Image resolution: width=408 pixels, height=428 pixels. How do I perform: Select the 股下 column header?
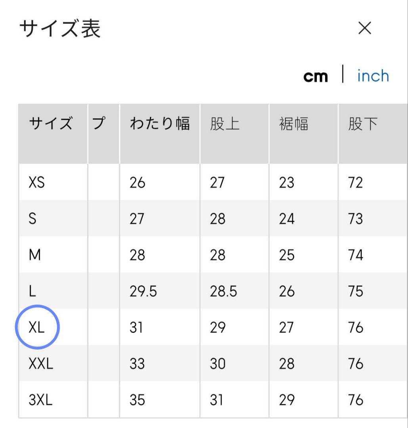coord(362,124)
